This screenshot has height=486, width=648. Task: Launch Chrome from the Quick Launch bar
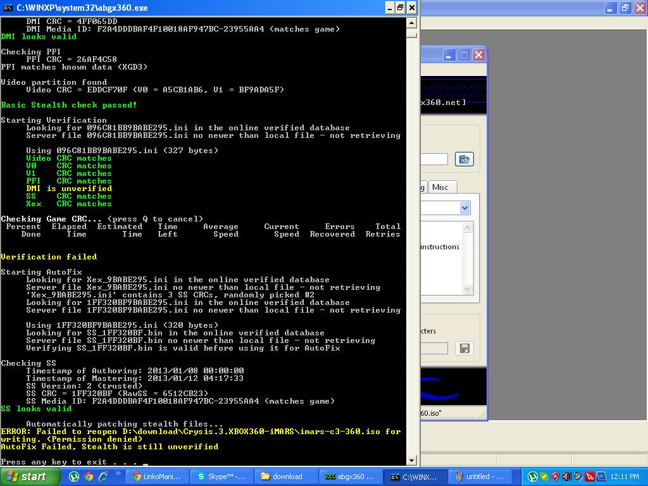89,477
